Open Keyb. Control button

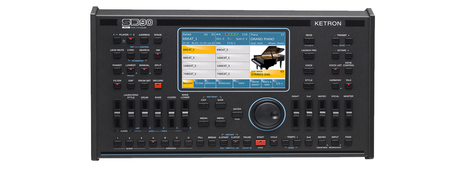[x=349, y=71]
